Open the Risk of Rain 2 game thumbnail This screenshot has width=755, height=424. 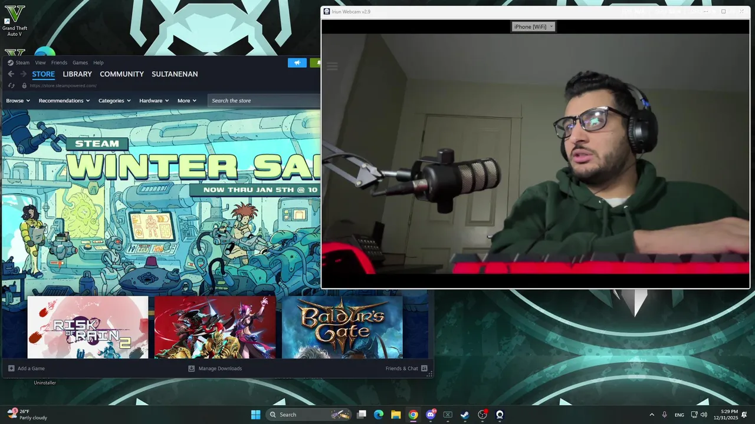click(88, 327)
